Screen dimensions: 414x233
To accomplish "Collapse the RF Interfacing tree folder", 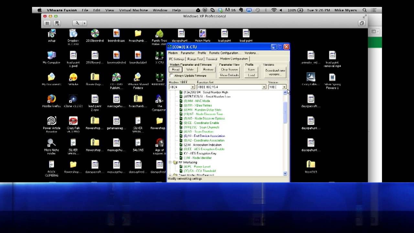I will click(x=170, y=162).
